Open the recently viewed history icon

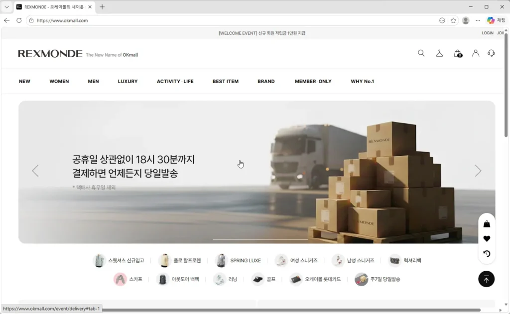click(487, 254)
